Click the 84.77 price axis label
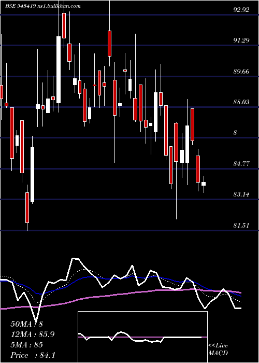The width and height of the screenshot is (259, 363). (241, 164)
